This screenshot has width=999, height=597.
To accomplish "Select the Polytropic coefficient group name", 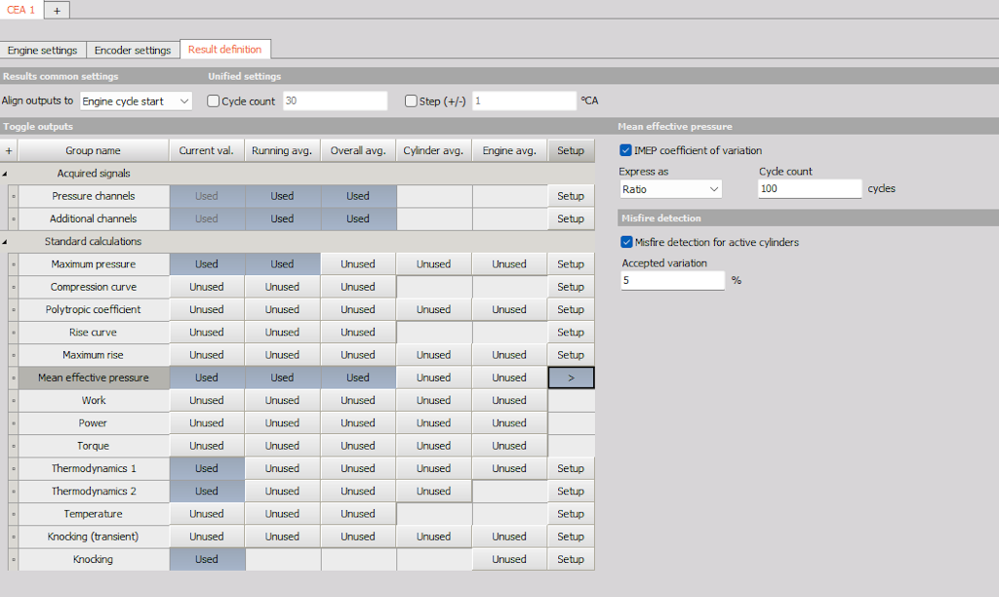I will (x=94, y=309).
